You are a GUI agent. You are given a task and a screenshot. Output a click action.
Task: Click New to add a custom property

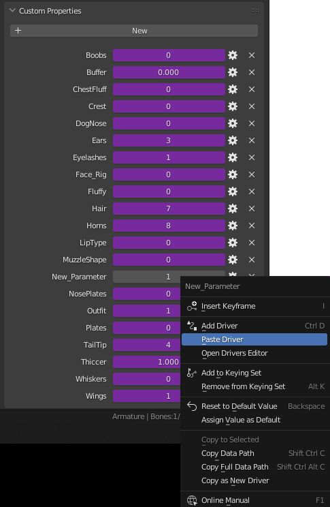pyautogui.click(x=134, y=31)
